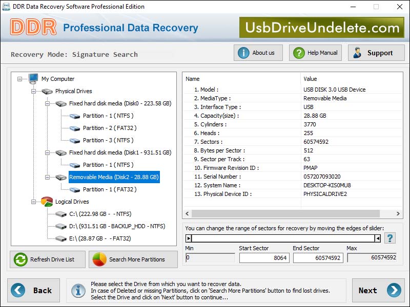Select logical drive E:\ (28.87 GB FAT32)
Screen dimensions: 410x307
click(100, 238)
